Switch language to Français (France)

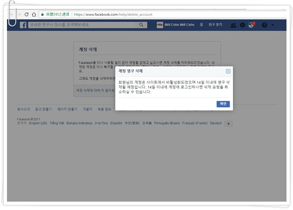pyautogui.click(x=195, y=123)
